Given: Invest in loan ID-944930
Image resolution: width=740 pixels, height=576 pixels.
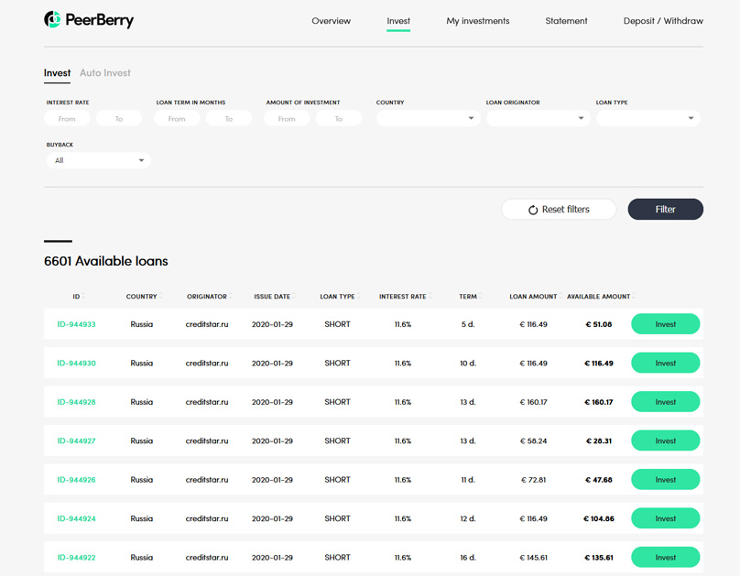Looking at the screenshot, I should coord(666,363).
